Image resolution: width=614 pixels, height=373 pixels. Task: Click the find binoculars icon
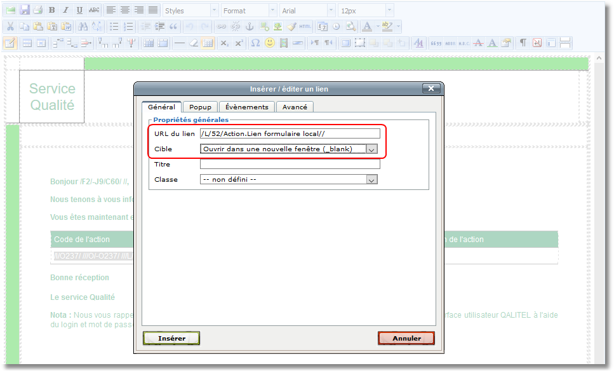click(83, 27)
